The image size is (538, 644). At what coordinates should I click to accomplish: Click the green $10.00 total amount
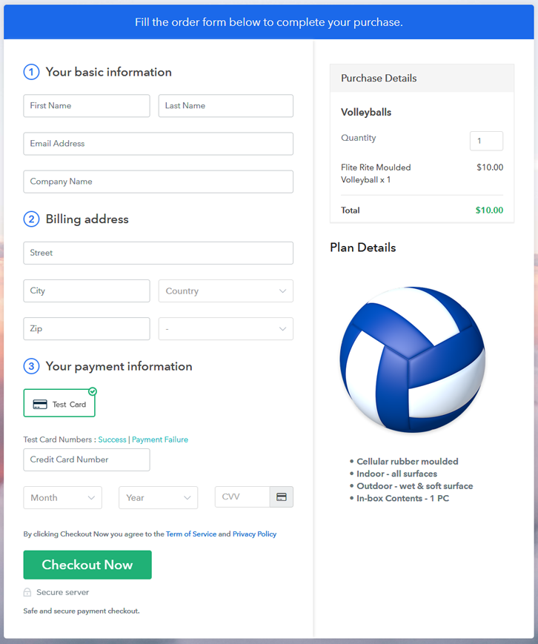pyautogui.click(x=489, y=210)
